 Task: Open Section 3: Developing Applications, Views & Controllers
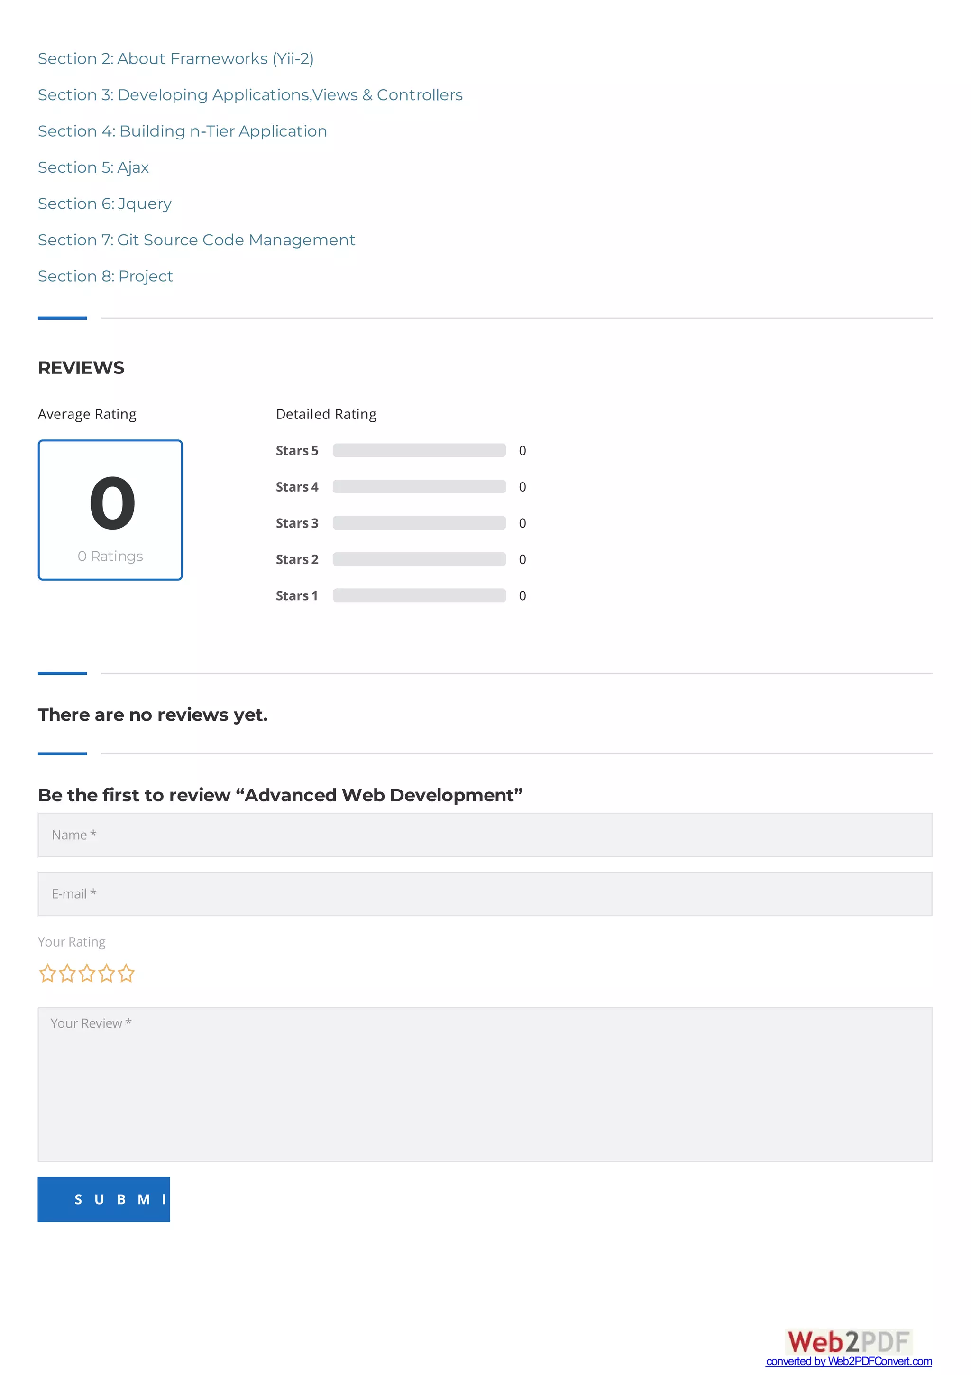tap(250, 94)
